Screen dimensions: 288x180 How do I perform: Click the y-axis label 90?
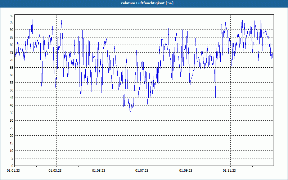12,30
